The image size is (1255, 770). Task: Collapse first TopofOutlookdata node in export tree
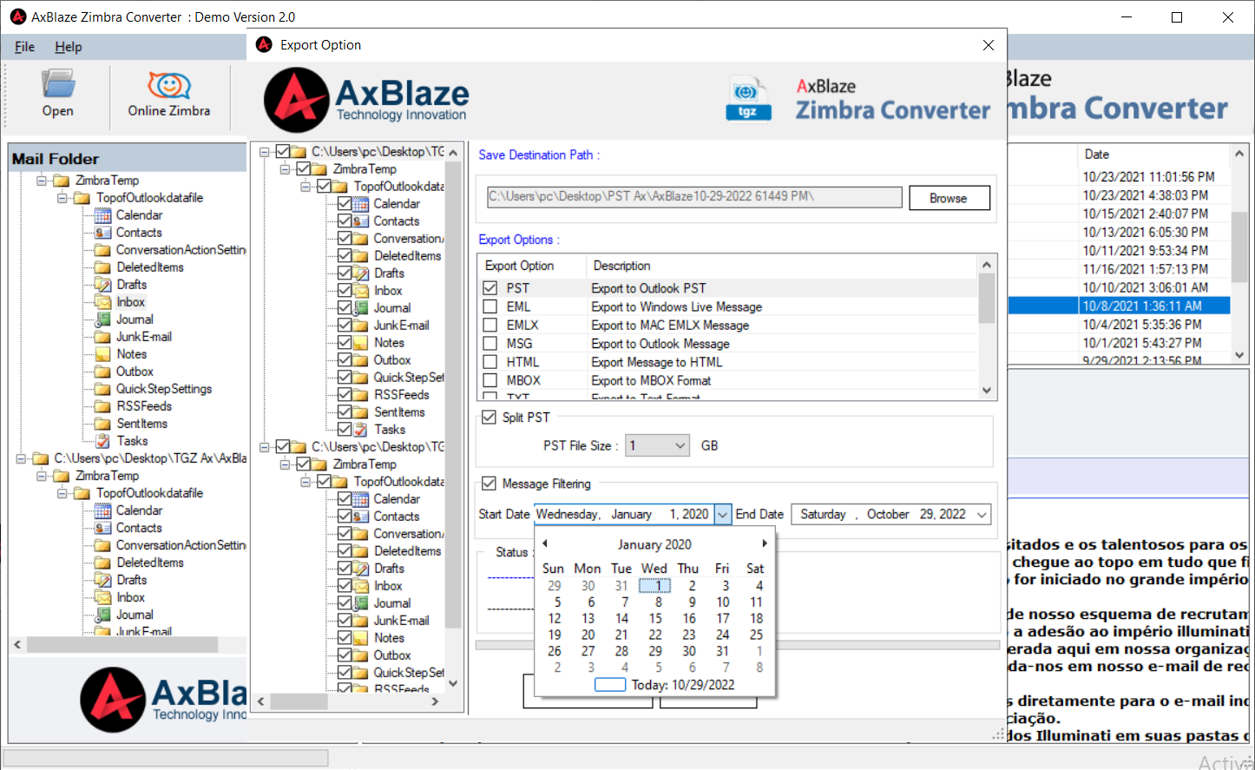306,187
